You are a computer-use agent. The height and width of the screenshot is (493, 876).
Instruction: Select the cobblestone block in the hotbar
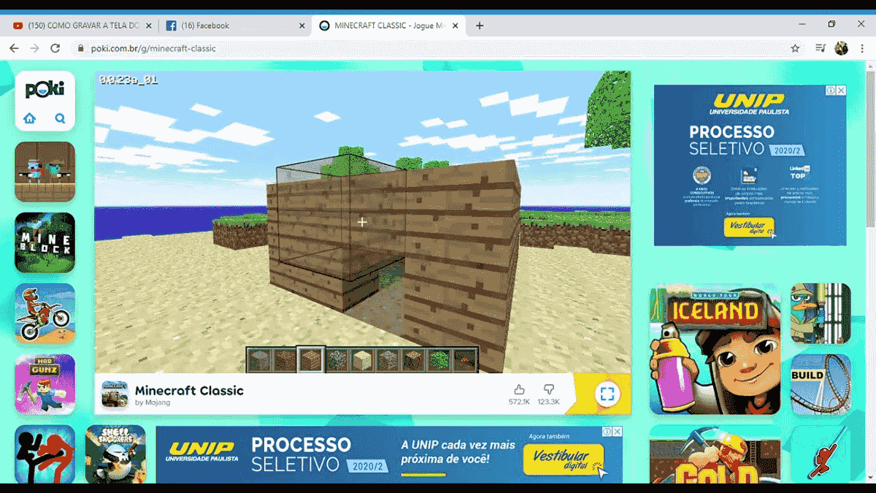[337, 359]
